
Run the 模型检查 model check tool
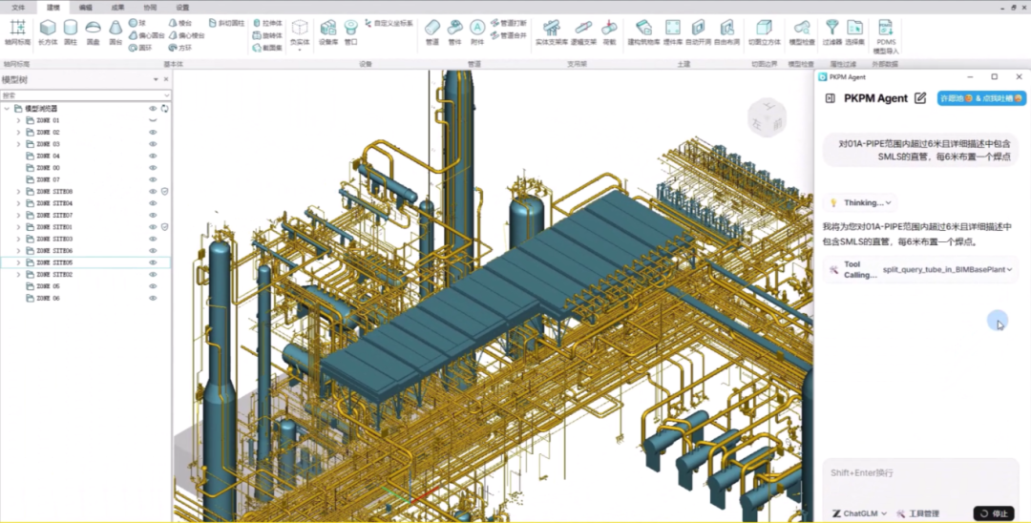[x=801, y=31]
